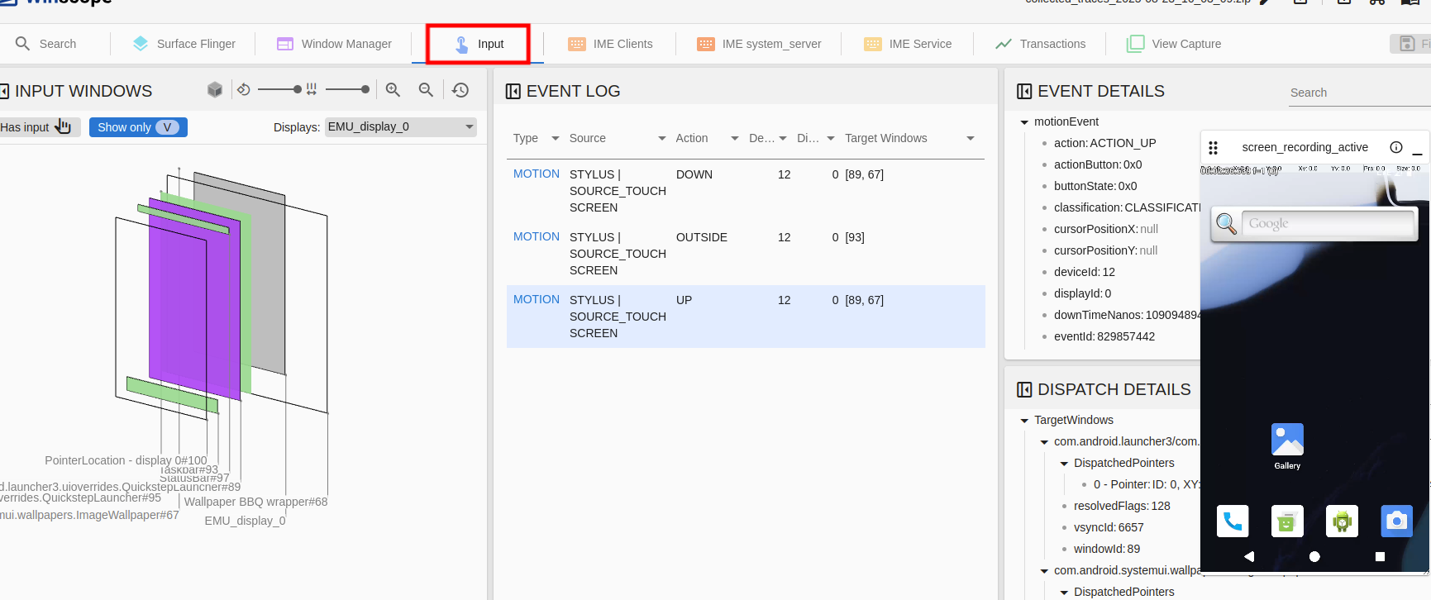
Task: Reset the input windows view
Action: [460, 89]
